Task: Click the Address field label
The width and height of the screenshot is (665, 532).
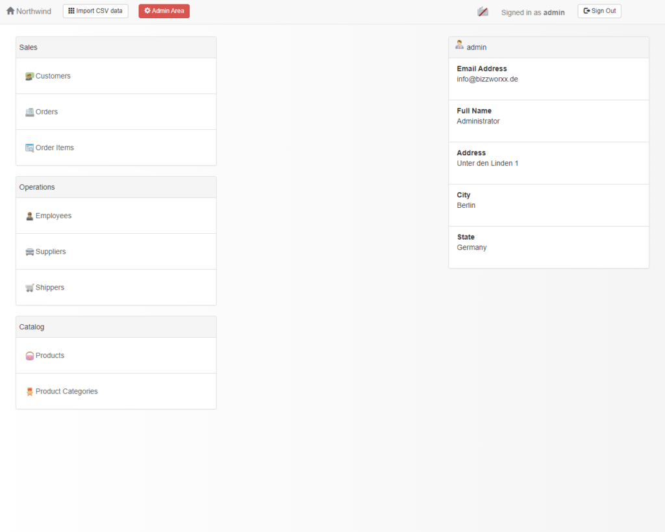Action: 471,153
